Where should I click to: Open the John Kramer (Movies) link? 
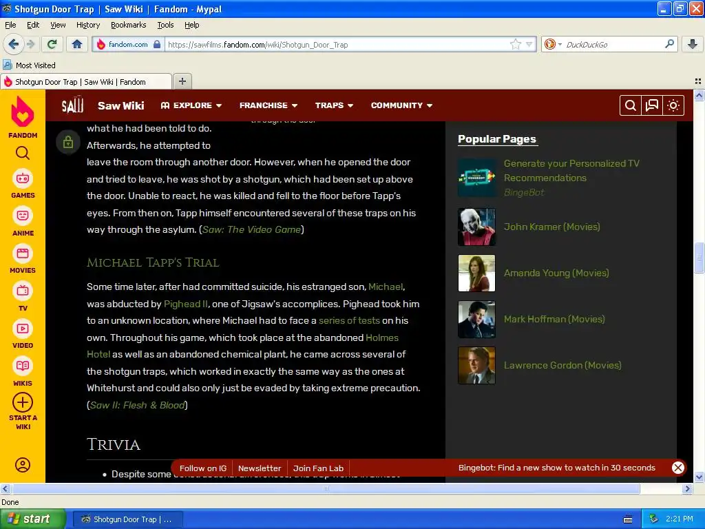(551, 227)
